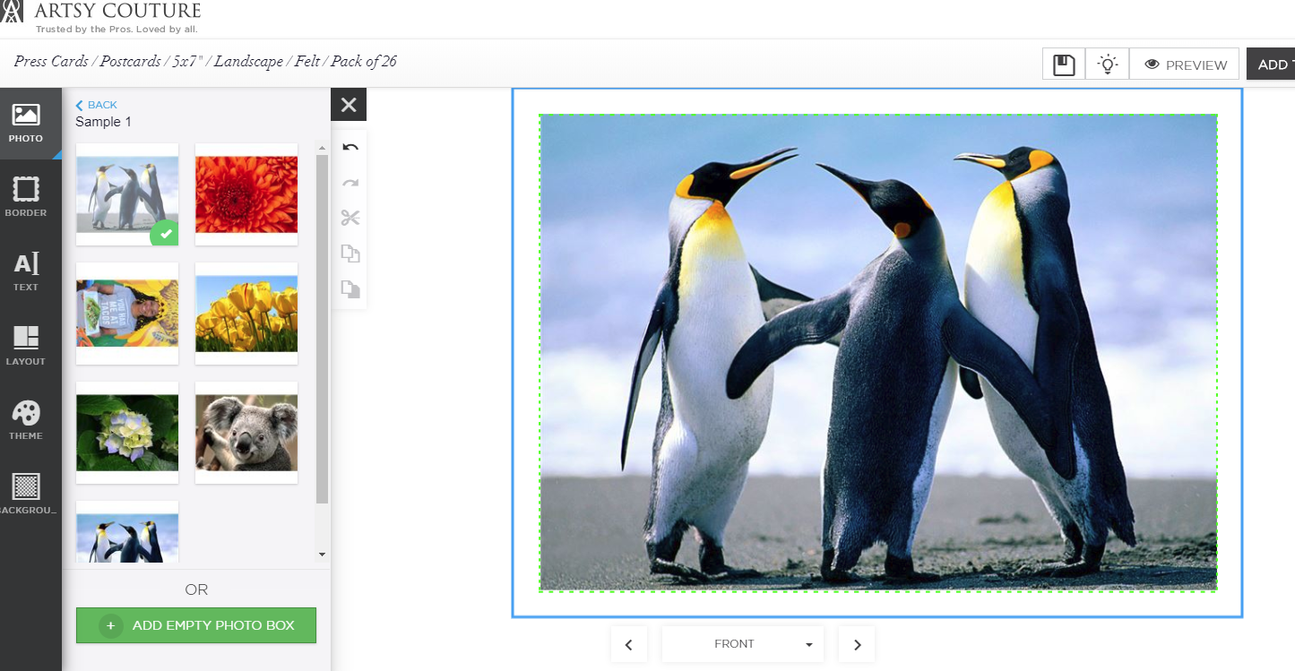
Task: Click the copy icon in edit toolbar
Action: tap(350, 254)
